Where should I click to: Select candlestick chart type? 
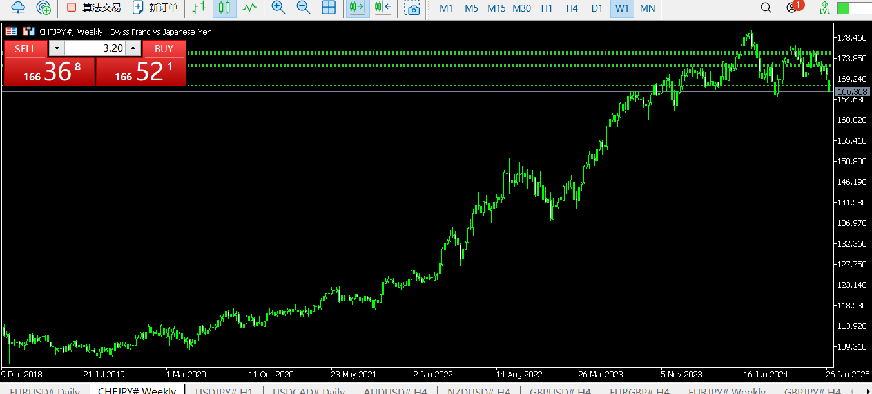click(x=224, y=8)
